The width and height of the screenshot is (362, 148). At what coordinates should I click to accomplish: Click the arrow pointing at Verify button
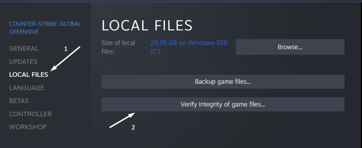pos(122,120)
